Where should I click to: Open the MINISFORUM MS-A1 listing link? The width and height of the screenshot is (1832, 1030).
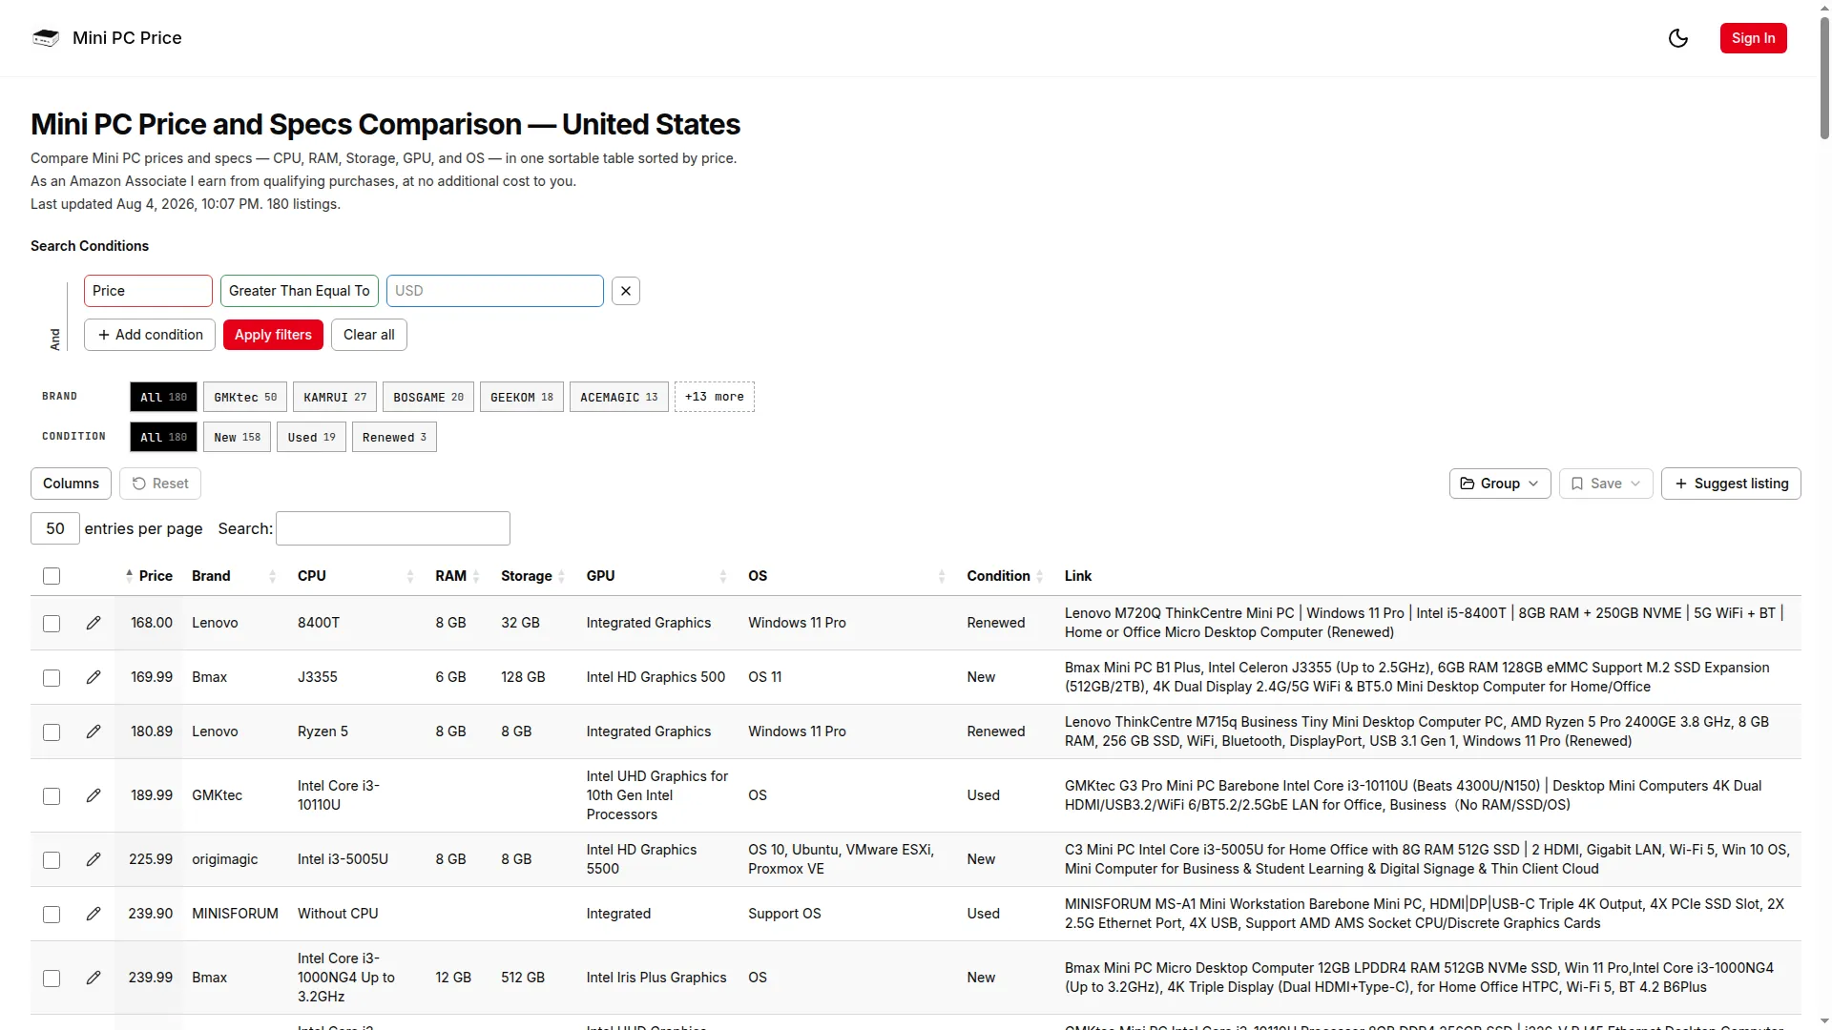(1425, 914)
